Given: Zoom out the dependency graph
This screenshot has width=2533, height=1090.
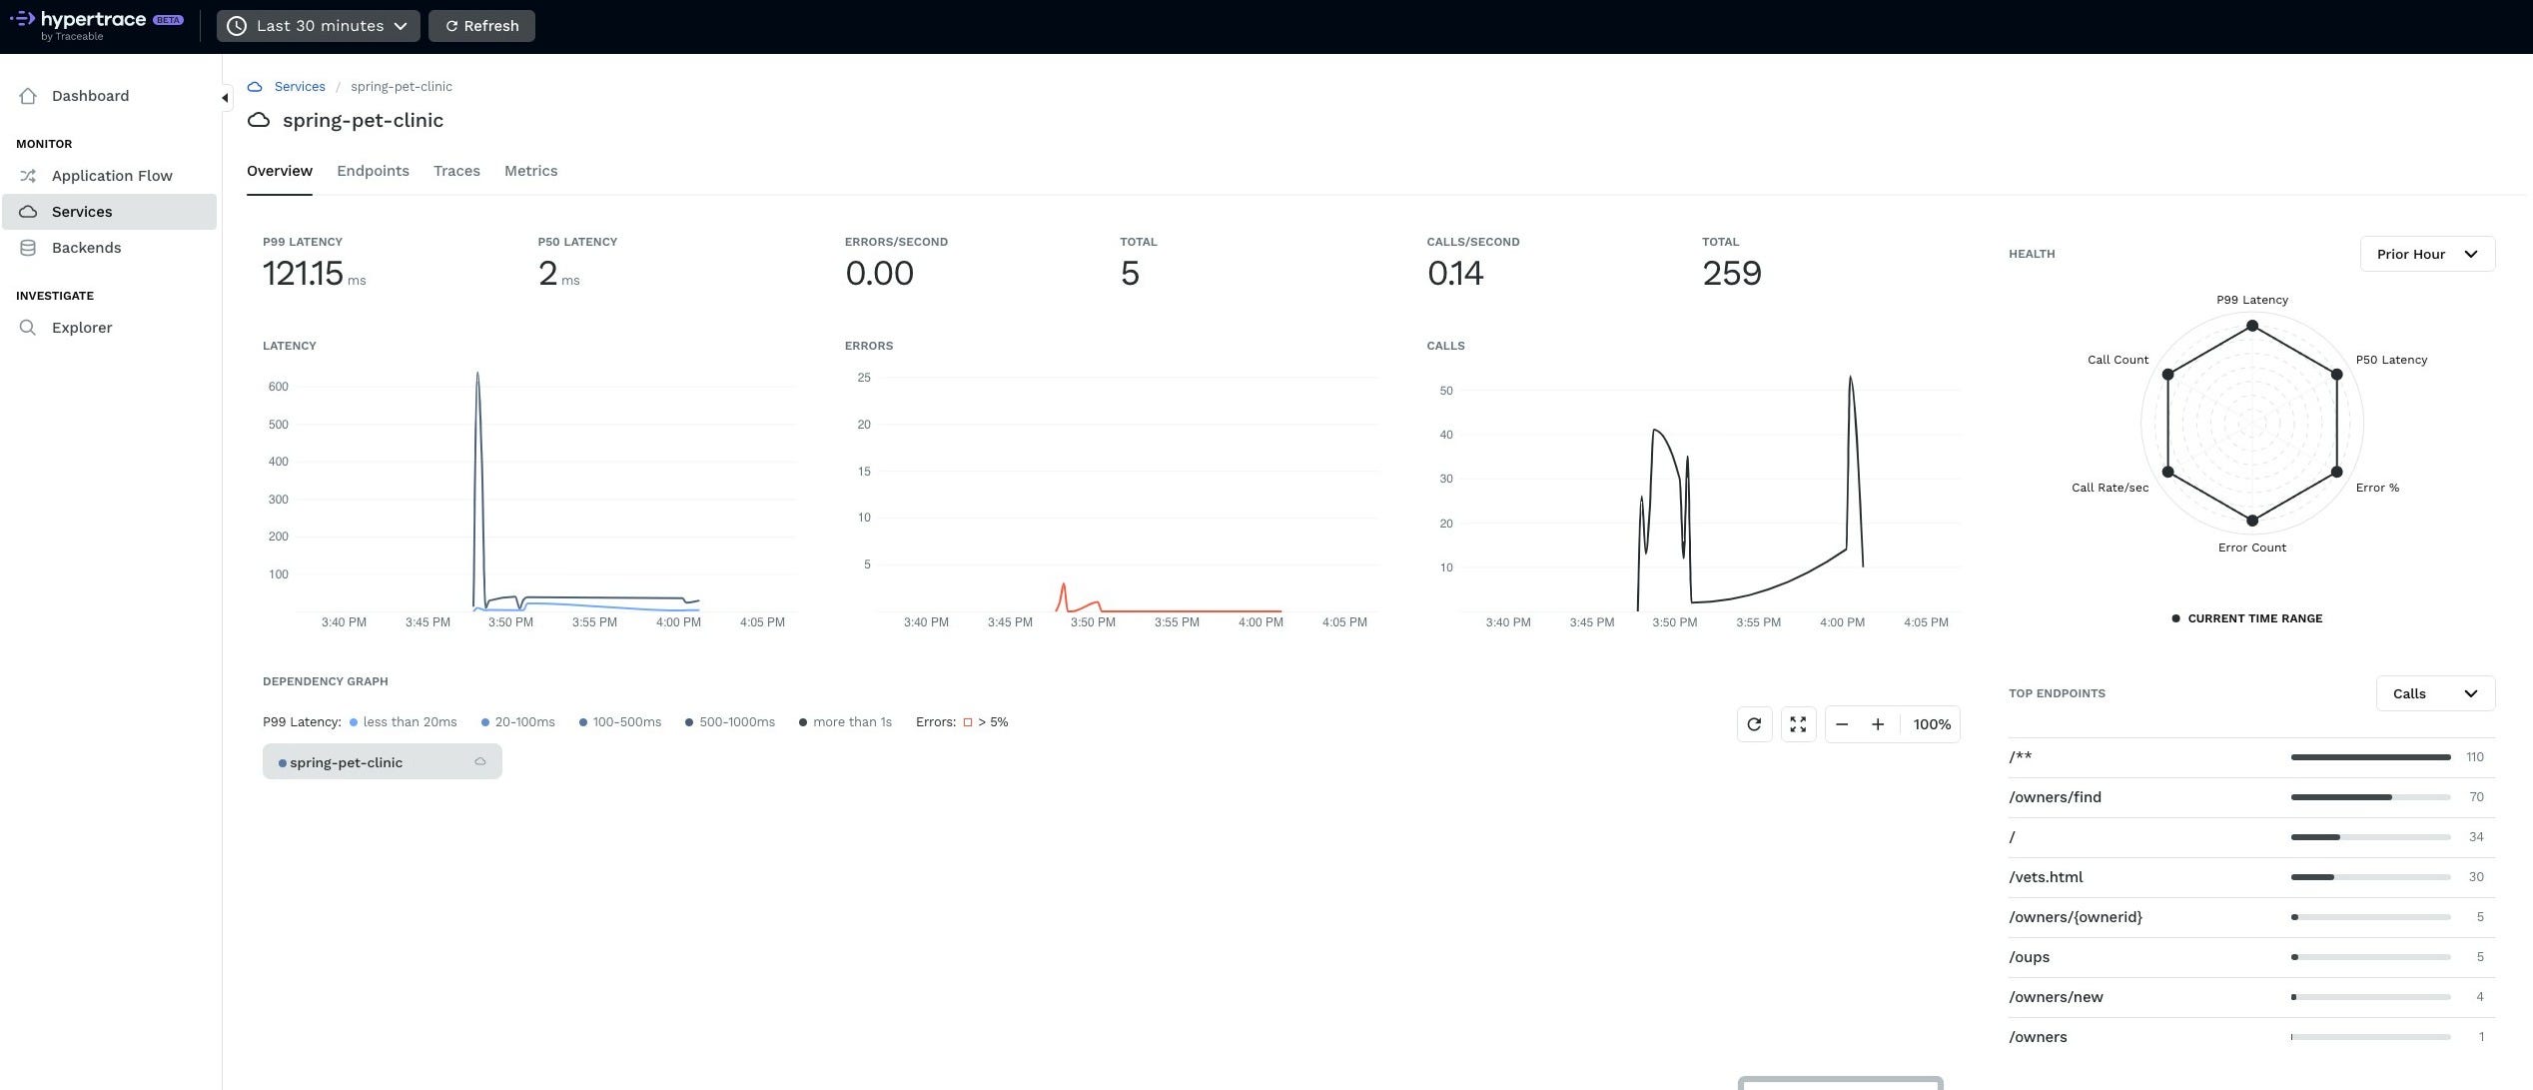Looking at the screenshot, I should [x=1842, y=724].
